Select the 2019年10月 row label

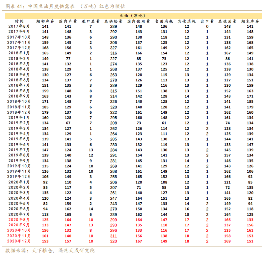pyautogui.click(x=19, y=166)
